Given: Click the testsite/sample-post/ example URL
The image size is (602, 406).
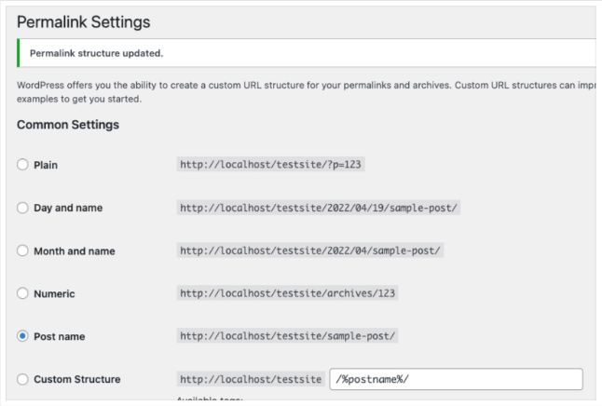Looking at the screenshot, I should pyautogui.click(x=288, y=336).
